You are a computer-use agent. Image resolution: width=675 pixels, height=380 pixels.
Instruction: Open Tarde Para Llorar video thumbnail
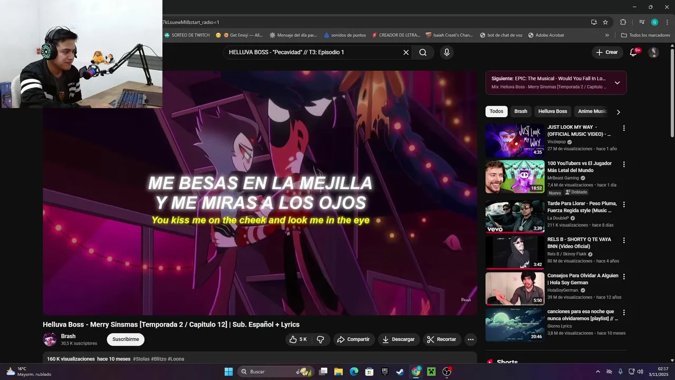[515, 216]
